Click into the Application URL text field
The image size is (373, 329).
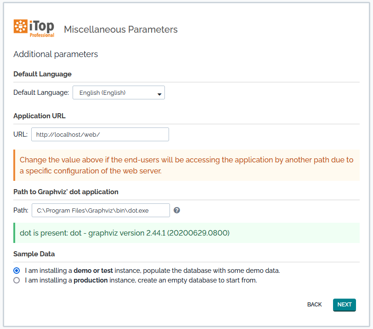point(100,134)
